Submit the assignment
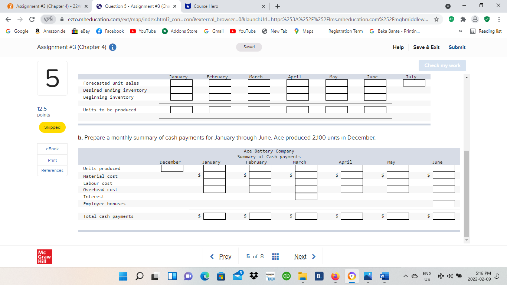This screenshot has height=285, width=507. pos(457,47)
